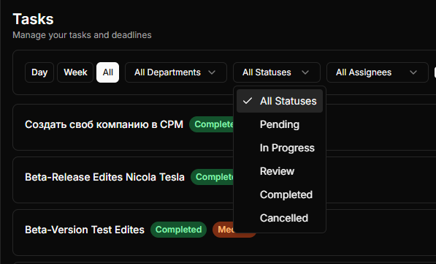Select the Week view filter
Screen dimensions: 436x264
pos(75,72)
